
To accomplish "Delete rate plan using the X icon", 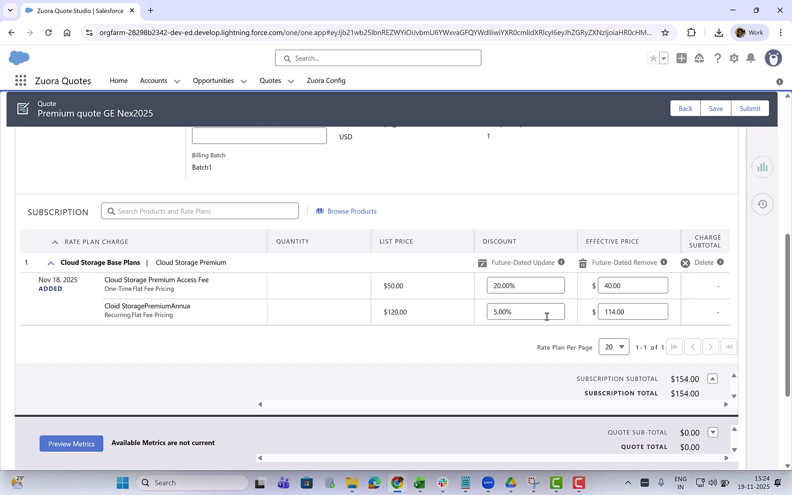I will [x=685, y=263].
